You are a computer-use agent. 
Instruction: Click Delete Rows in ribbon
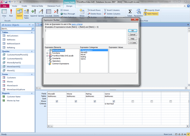tap(94, 14)
